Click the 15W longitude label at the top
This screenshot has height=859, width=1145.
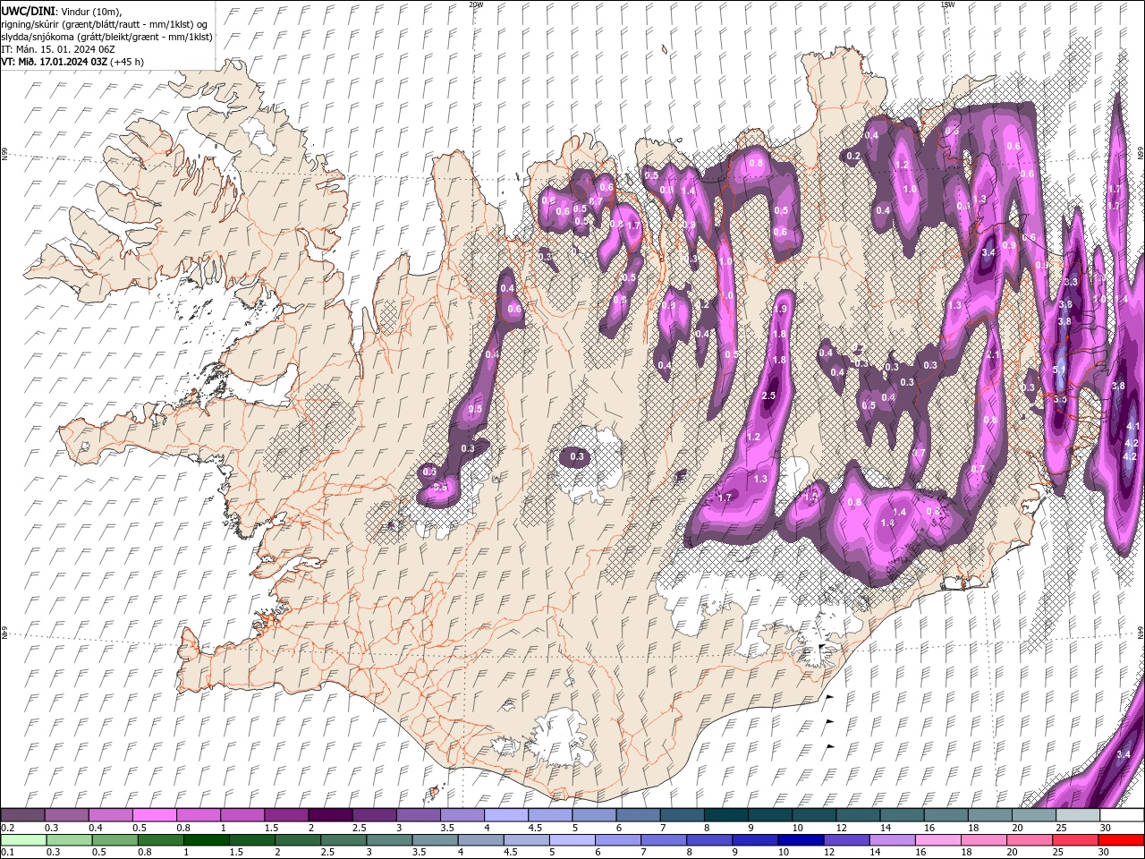(947, 4)
